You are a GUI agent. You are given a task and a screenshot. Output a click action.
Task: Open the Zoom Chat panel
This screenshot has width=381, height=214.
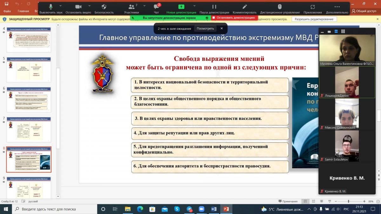(x=156, y=9)
